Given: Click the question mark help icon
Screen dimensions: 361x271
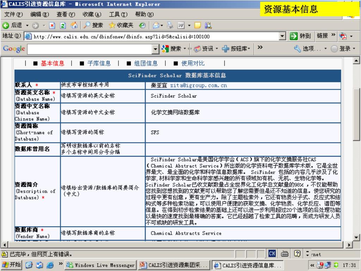Looking at the screenshot, I should tap(297, 253).
